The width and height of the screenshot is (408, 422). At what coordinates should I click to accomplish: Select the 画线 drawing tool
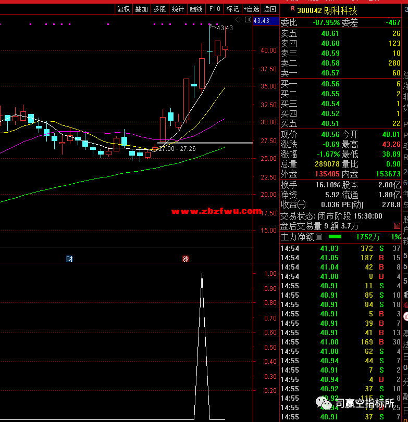(196, 9)
